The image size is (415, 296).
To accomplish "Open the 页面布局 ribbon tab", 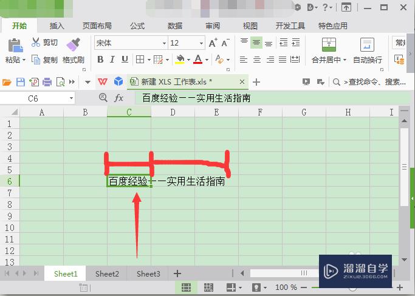I will tap(97, 26).
